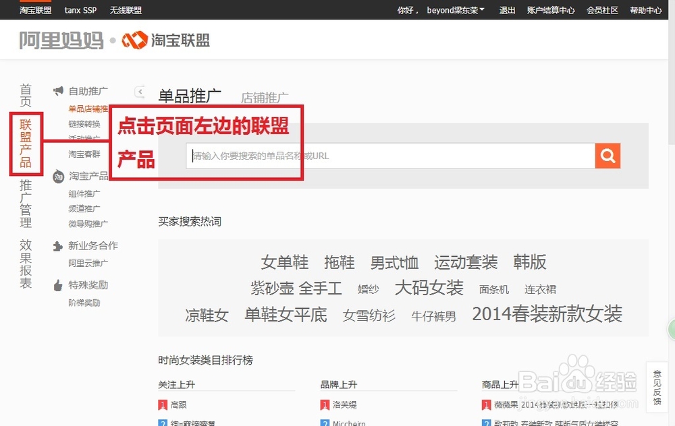Open 淘宝联盟 in top bar
The image size is (675, 426).
point(35,10)
